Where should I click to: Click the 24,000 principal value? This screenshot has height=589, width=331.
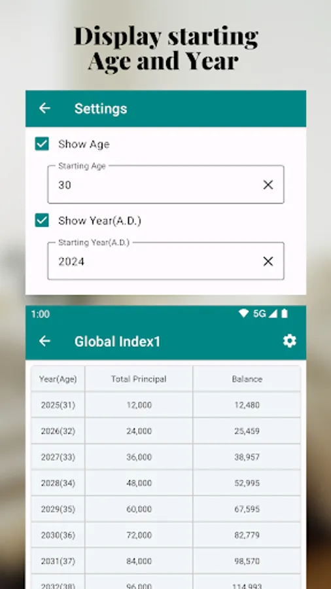click(x=139, y=431)
